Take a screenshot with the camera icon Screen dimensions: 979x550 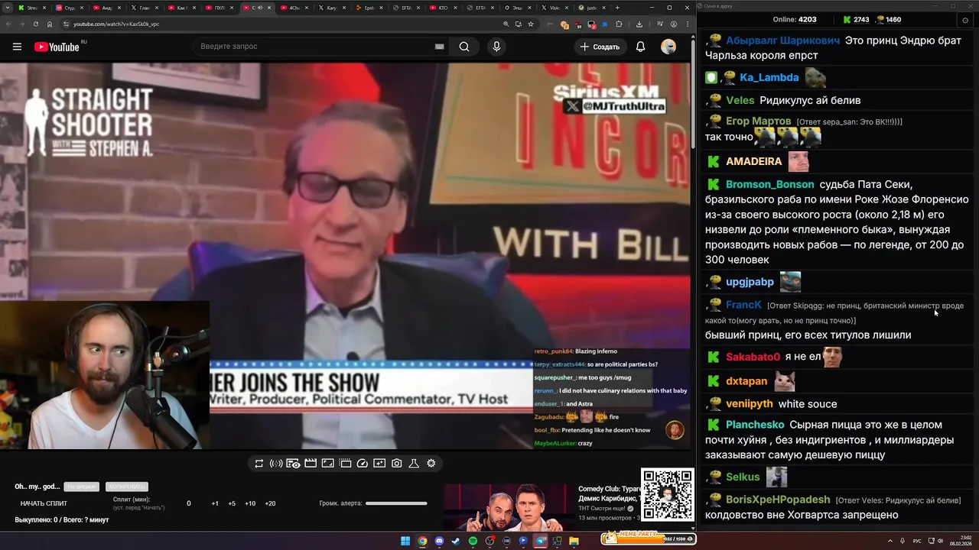click(396, 463)
